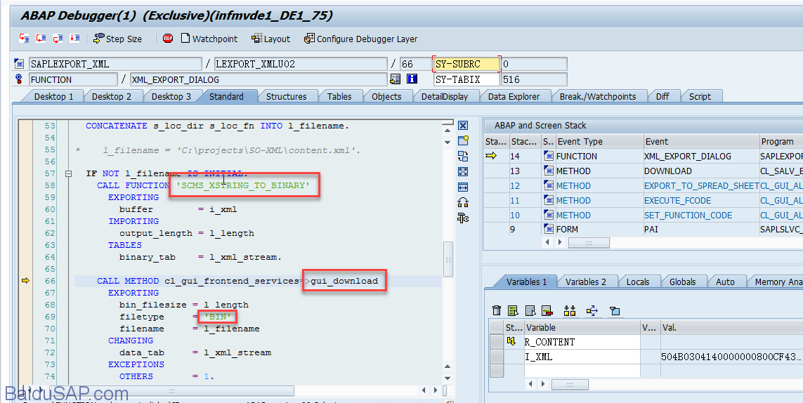The height and width of the screenshot is (403, 803).
Task: Click the LEXPORT_XMLU02 include field
Action: tap(301, 64)
